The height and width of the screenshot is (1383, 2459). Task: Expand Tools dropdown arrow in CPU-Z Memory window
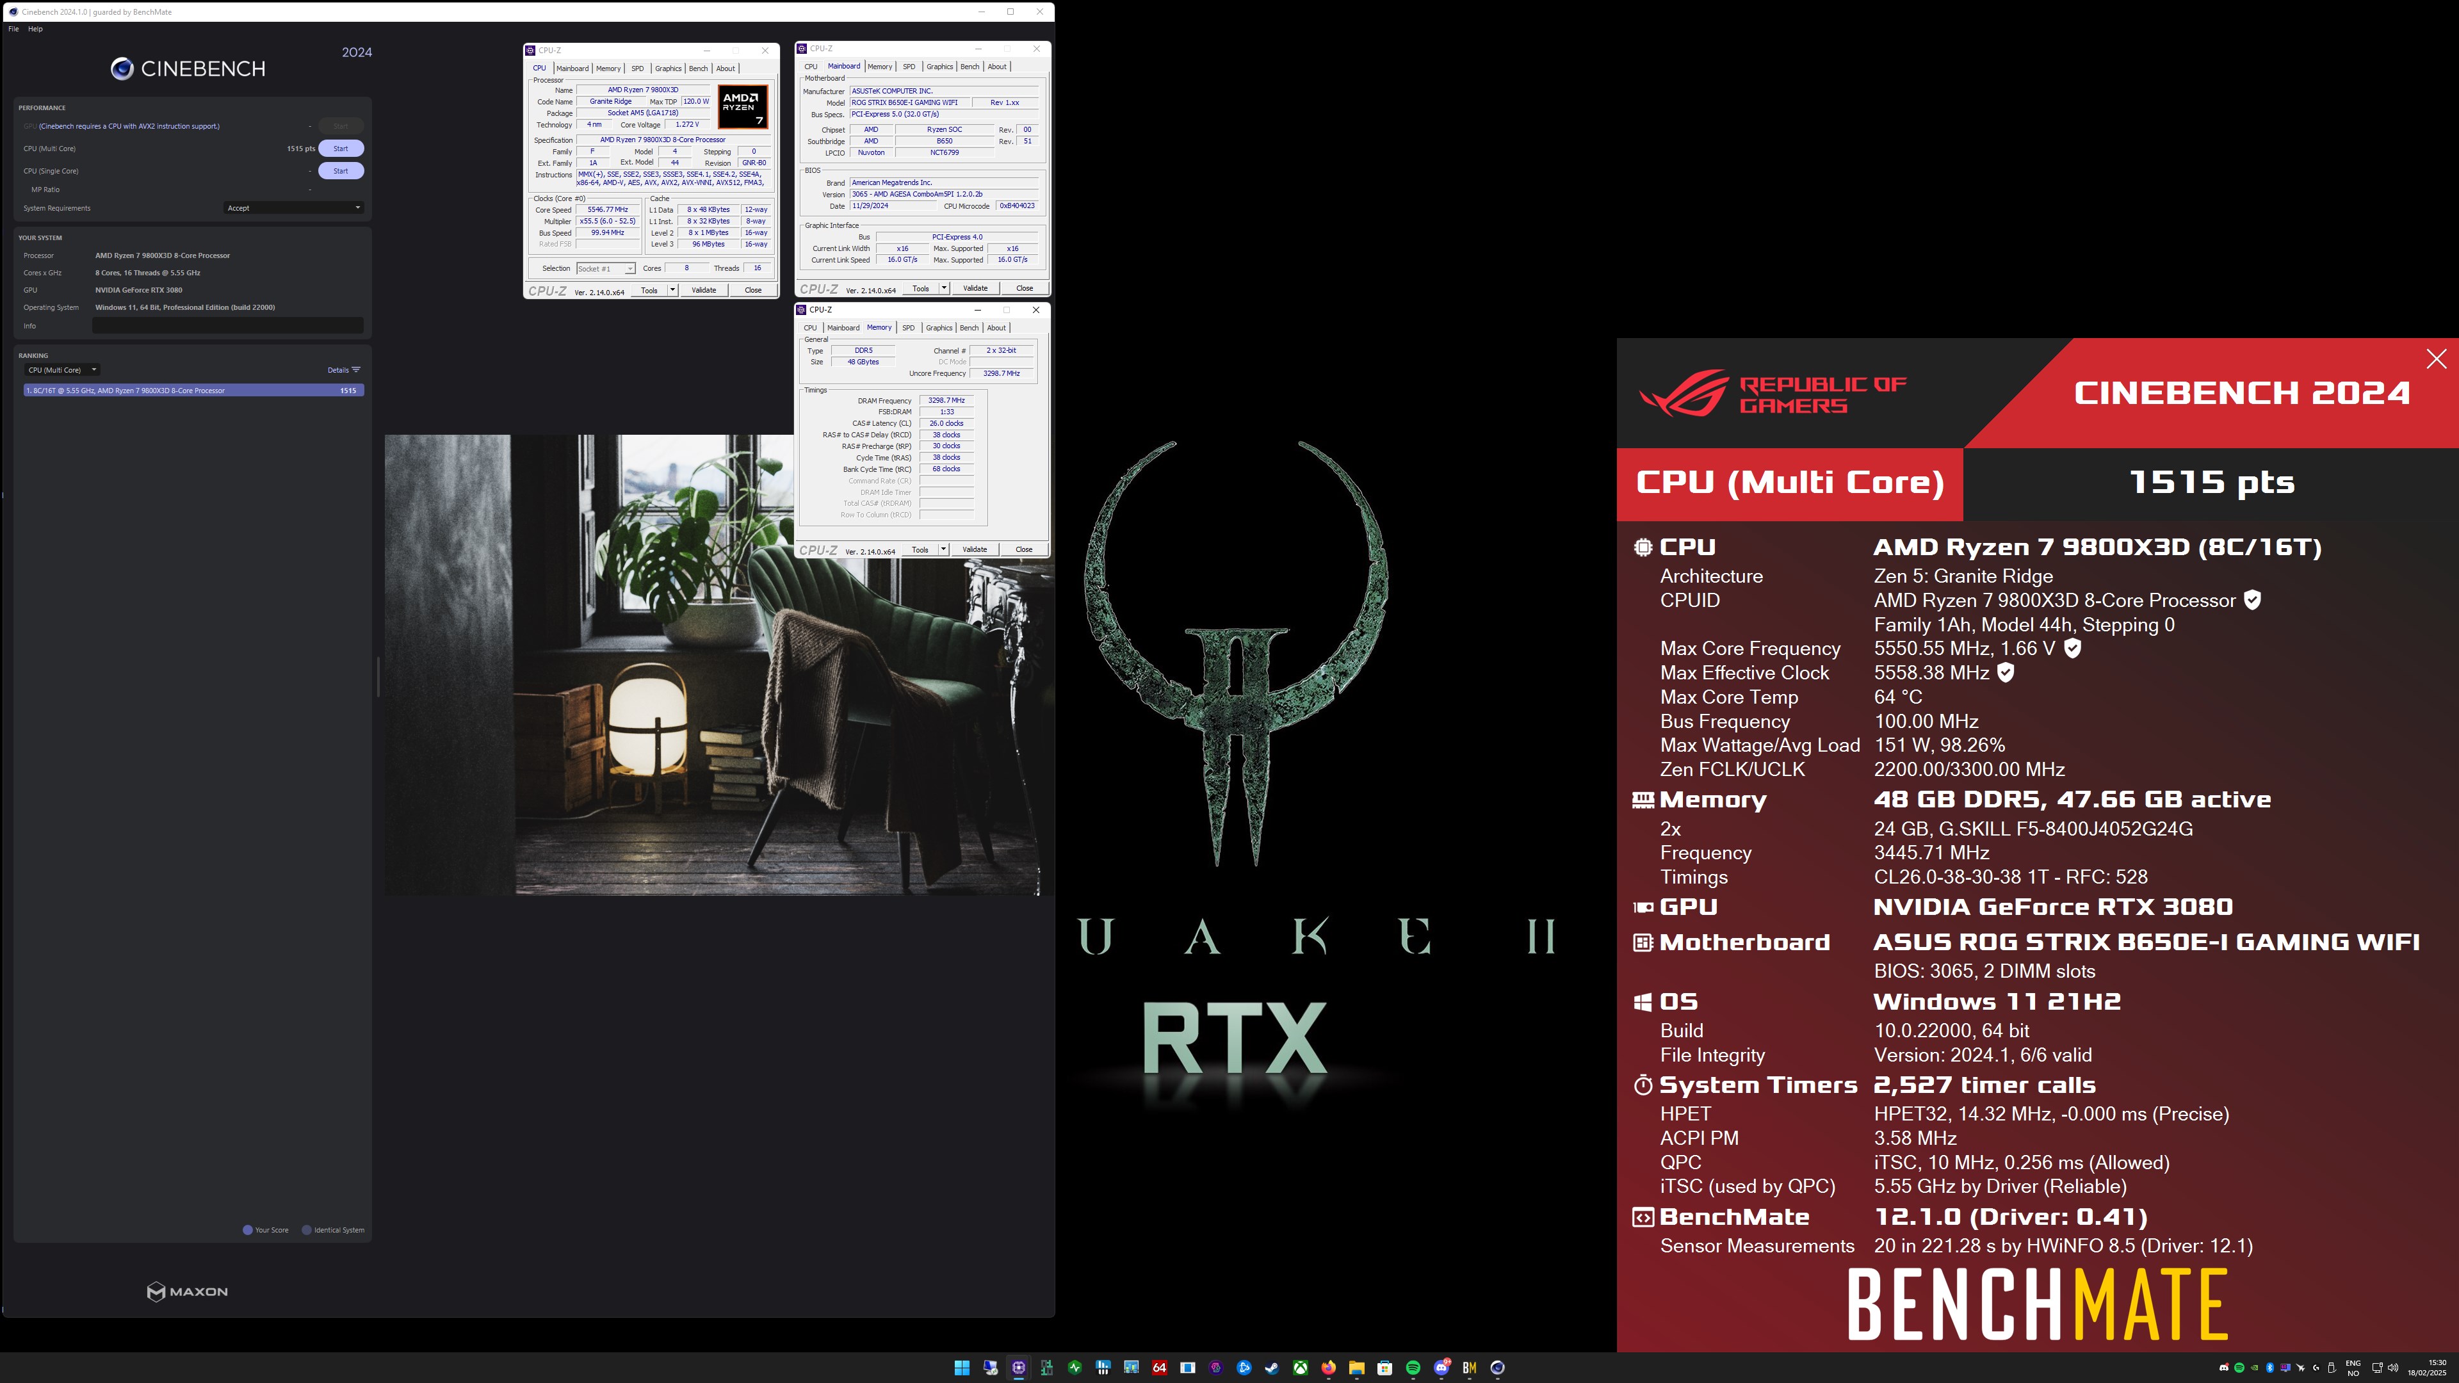943,550
